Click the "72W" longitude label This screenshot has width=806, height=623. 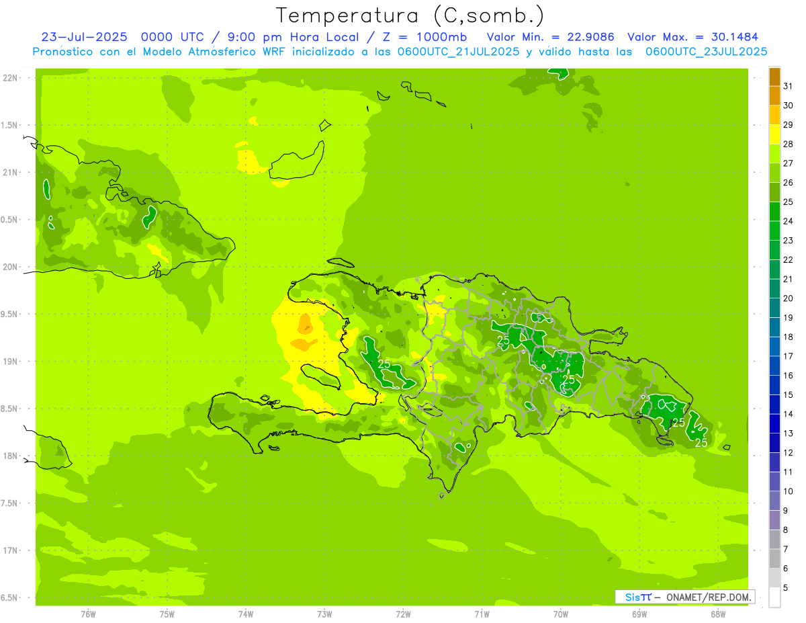pos(403,614)
